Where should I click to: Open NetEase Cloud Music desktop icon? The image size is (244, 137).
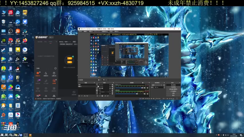coord(11,12)
